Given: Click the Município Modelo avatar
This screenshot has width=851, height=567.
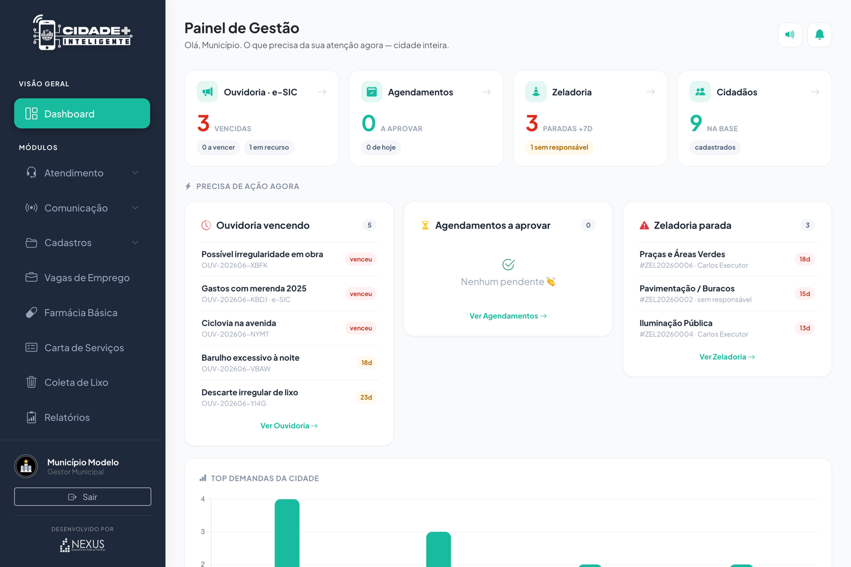Looking at the screenshot, I should click(26, 467).
